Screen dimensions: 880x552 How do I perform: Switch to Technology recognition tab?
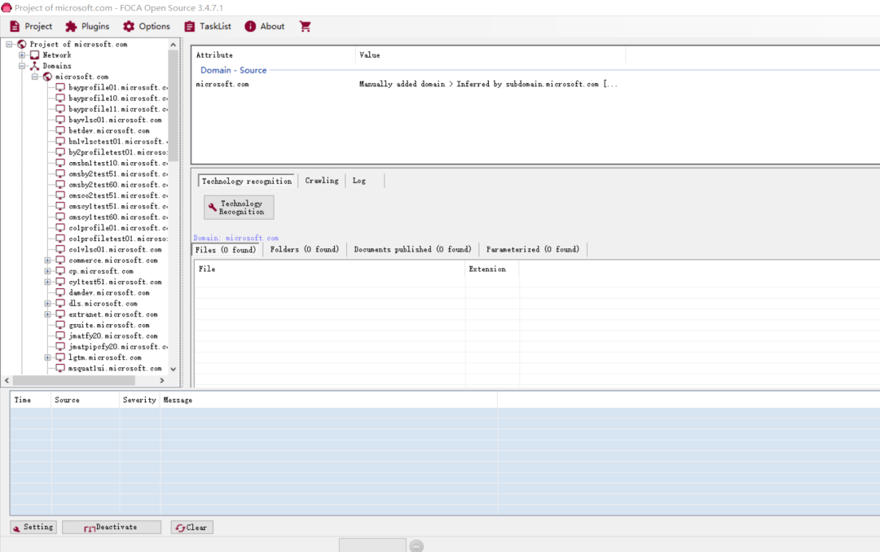(246, 182)
